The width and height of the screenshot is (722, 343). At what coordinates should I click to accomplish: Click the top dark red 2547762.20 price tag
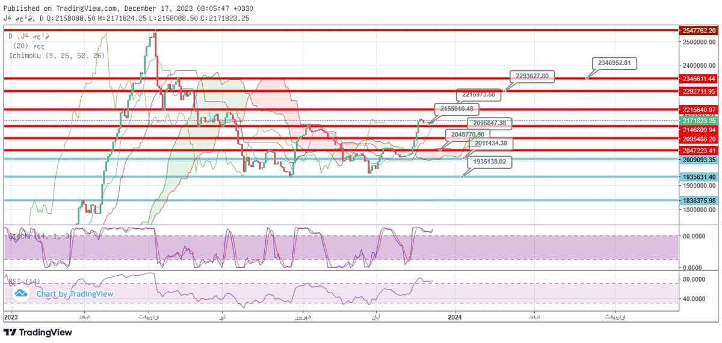coord(699,30)
